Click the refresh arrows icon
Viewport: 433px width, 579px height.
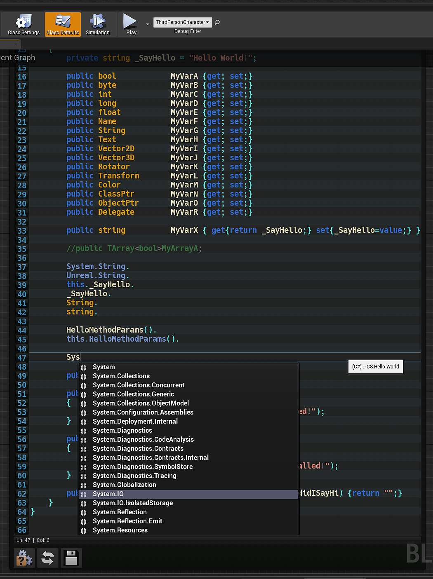click(x=48, y=558)
